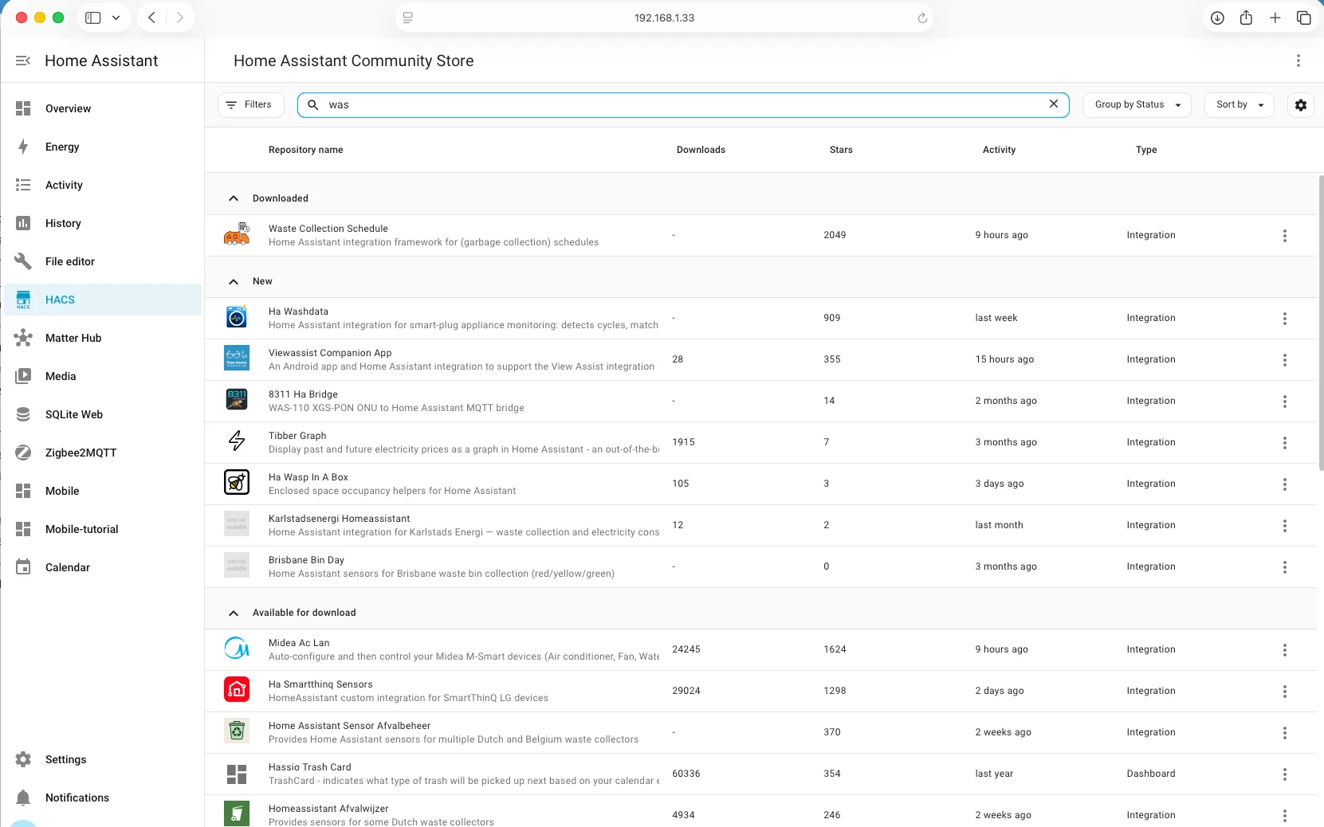Click the Matter Hub icon
The image size is (1324, 827).
(x=23, y=338)
